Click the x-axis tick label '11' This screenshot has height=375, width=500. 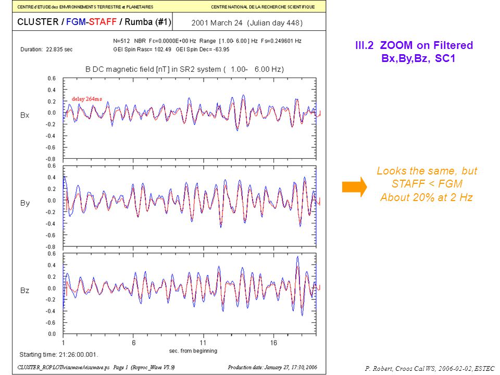(203, 343)
